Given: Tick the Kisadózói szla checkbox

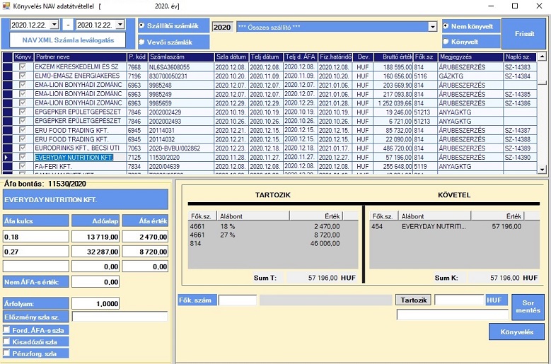Looking at the screenshot, I should [x=7, y=341].
